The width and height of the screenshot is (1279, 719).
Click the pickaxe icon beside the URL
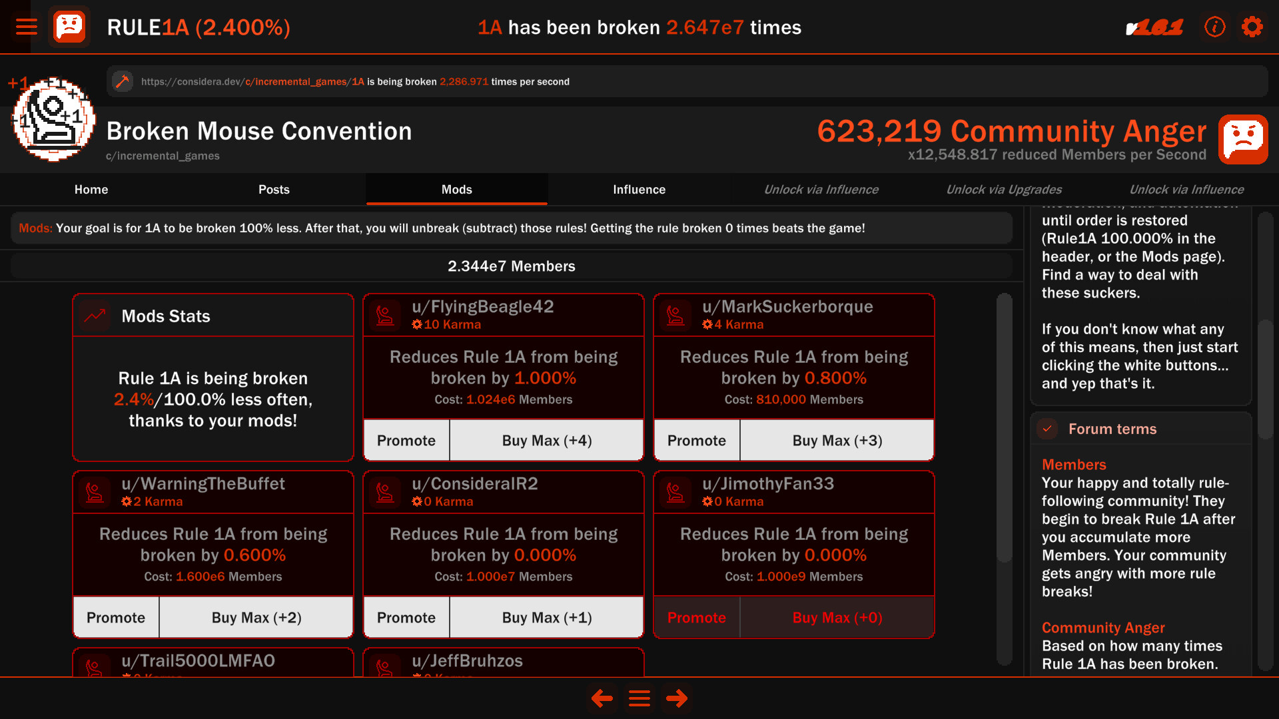click(122, 81)
